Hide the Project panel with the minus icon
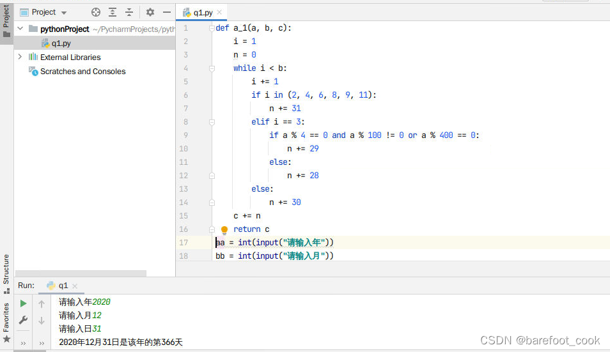The image size is (610, 352). click(x=167, y=12)
